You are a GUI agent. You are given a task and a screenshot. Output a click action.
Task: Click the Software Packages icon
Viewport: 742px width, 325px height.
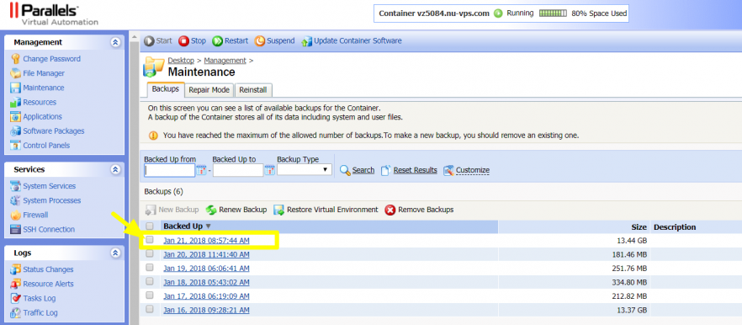click(x=15, y=131)
